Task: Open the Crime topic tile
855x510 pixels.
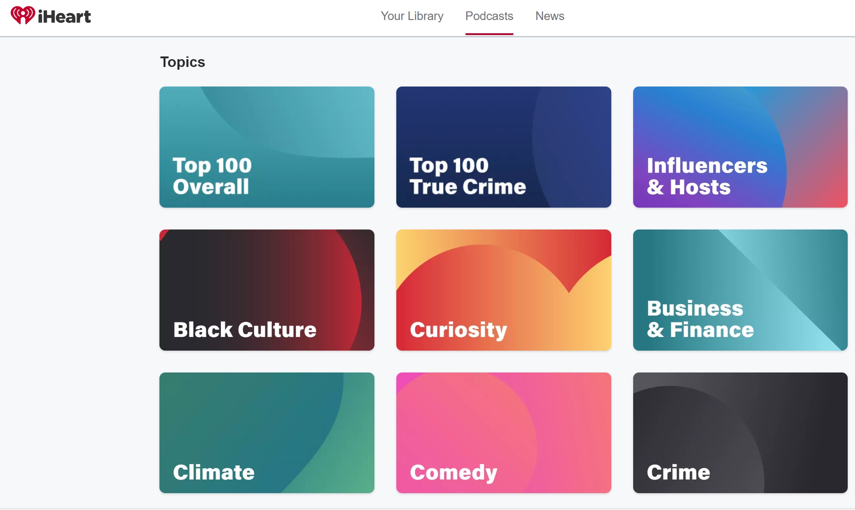Action: [740, 433]
